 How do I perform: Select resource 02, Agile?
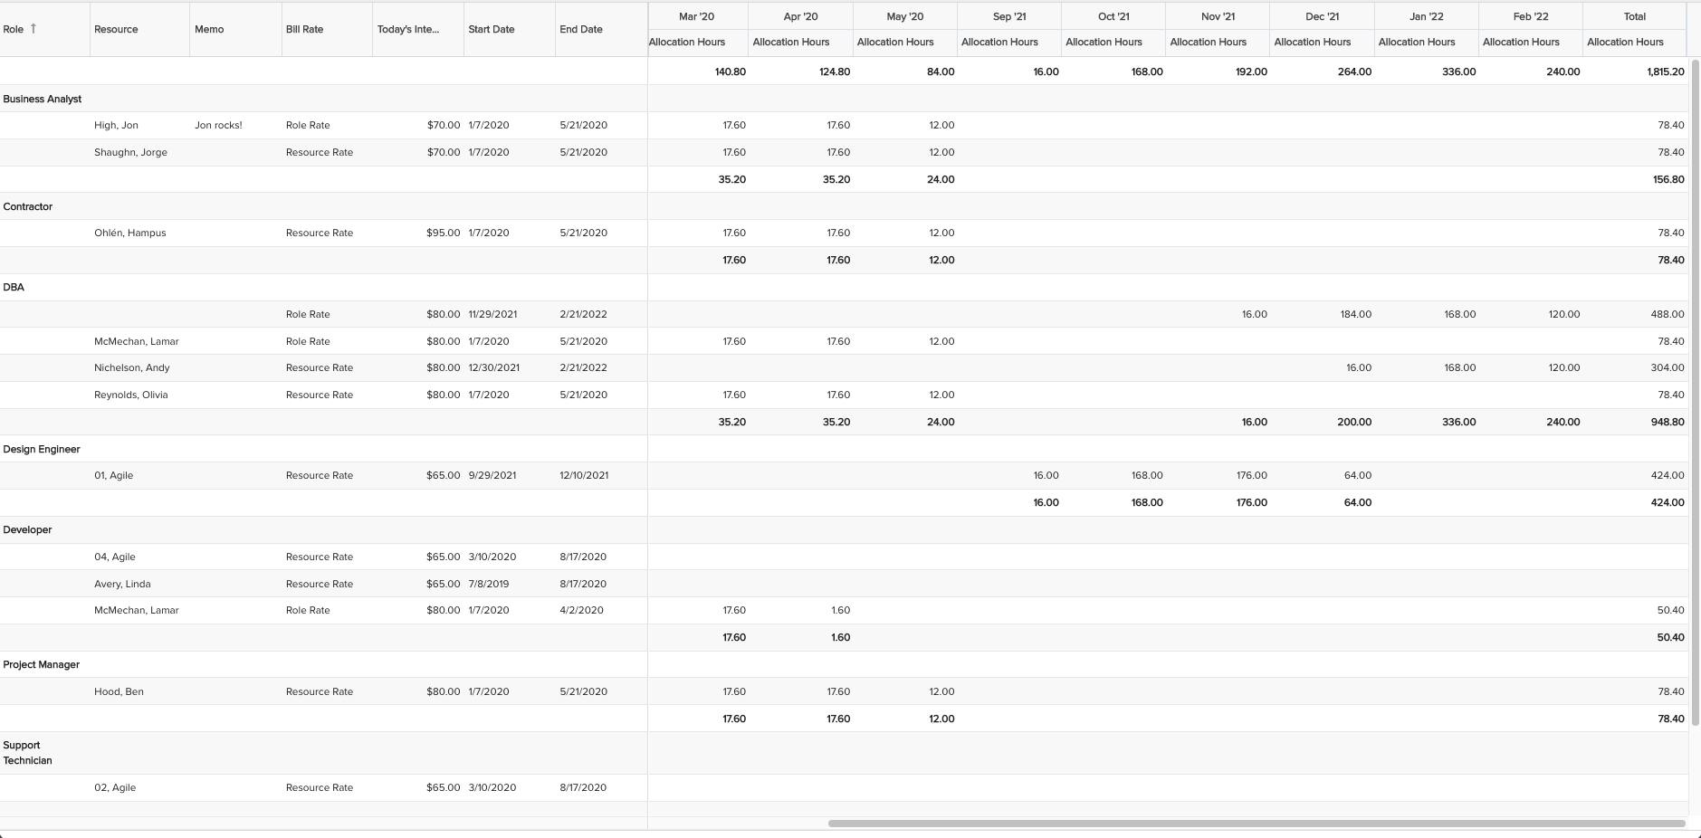114,787
